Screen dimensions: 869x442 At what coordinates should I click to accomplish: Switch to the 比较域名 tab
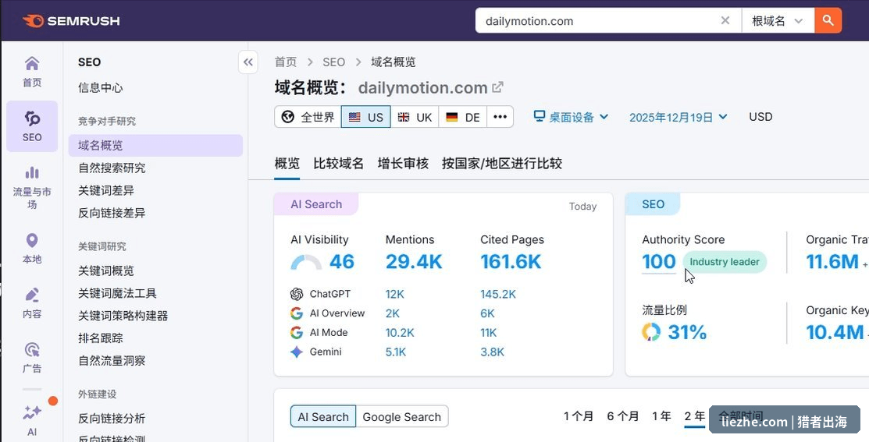coord(339,164)
